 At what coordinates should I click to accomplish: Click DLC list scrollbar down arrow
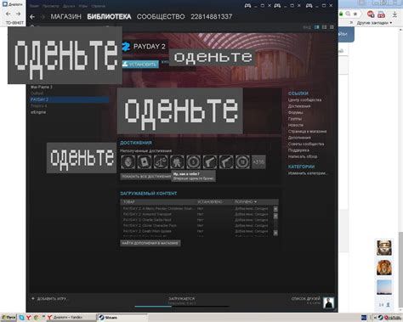tap(275, 233)
